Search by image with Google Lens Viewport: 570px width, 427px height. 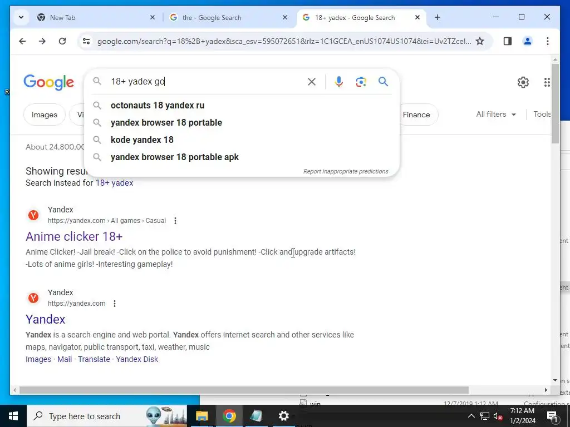pos(361,82)
